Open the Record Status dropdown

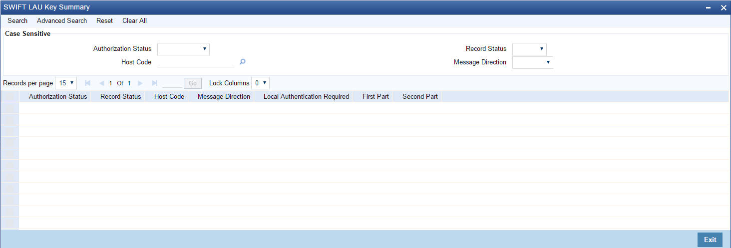[529, 49]
